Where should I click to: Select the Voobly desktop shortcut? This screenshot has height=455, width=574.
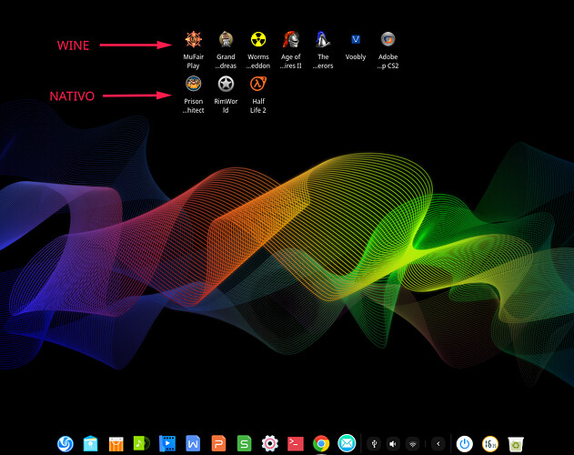pyautogui.click(x=356, y=39)
